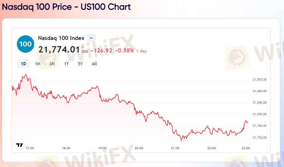Switch to the 1M time range

[38, 64]
